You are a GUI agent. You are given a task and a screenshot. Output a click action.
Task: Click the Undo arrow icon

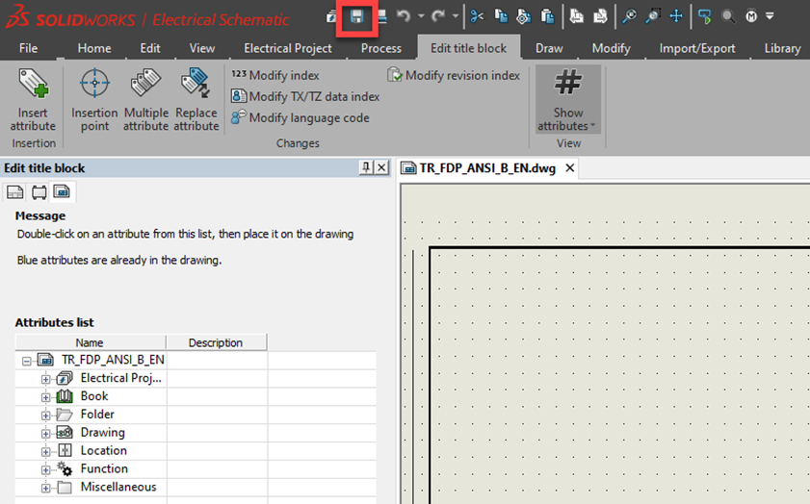404,16
